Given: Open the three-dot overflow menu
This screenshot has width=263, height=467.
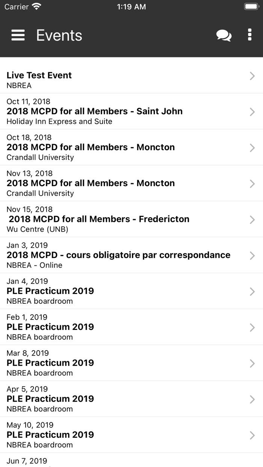Looking at the screenshot, I should (x=249, y=35).
